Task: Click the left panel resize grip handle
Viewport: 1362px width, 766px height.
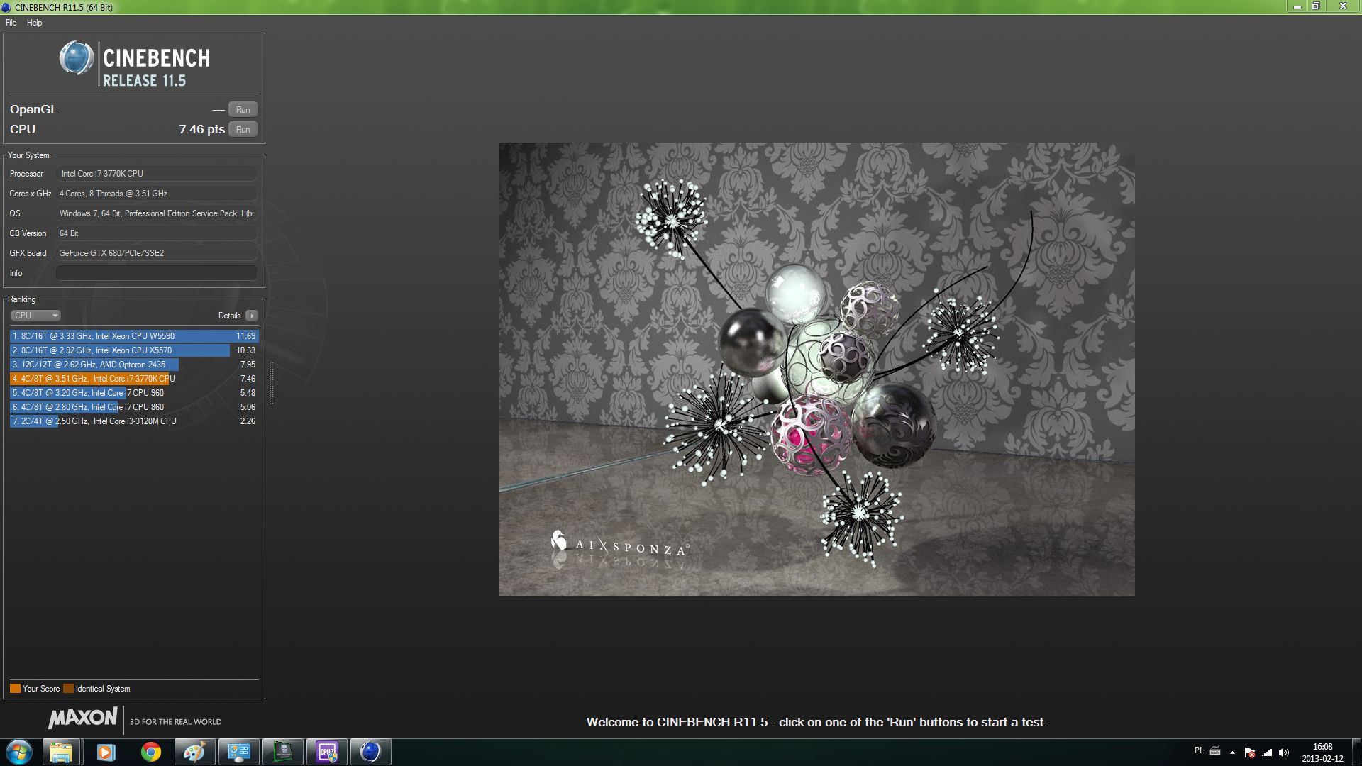Action: [271, 383]
